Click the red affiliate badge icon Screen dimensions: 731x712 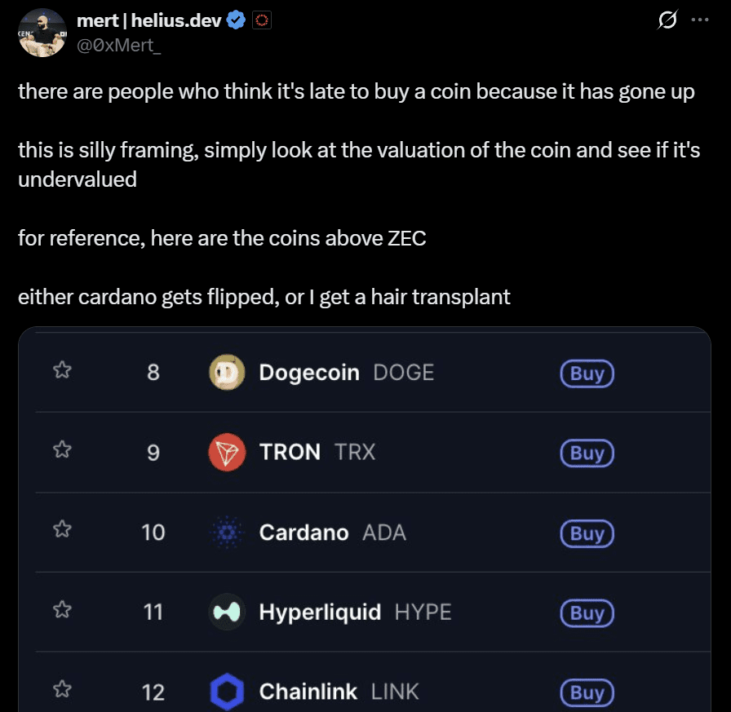[x=261, y=21]
